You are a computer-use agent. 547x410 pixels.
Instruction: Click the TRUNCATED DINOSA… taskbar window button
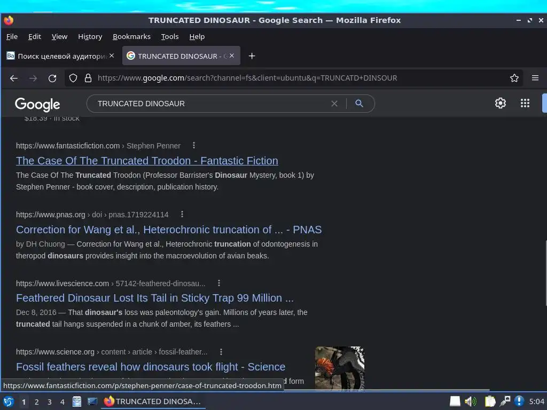point(153,401)
